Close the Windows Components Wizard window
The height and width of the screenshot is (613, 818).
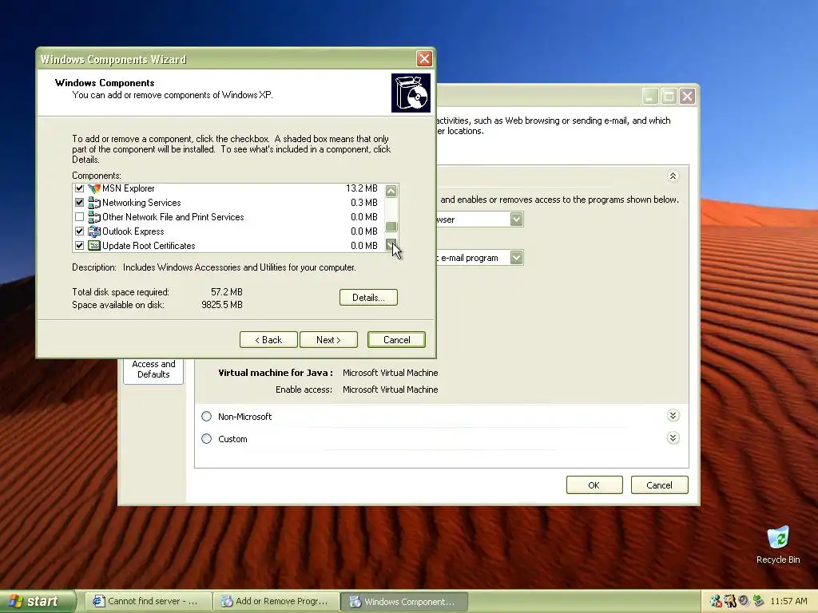424,58
